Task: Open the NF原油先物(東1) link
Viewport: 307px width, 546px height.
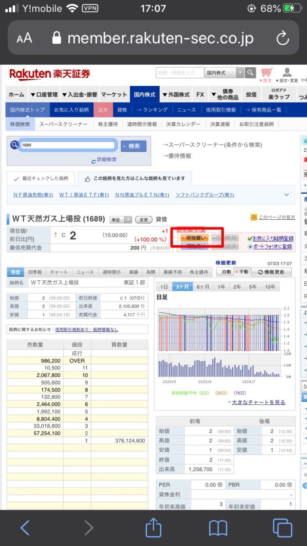Action: point(33,195)
